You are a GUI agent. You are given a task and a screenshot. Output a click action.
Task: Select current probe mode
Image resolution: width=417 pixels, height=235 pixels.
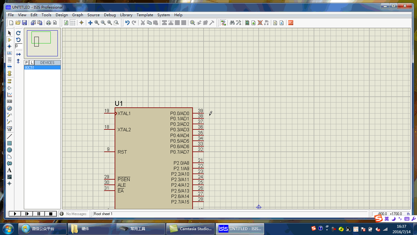point(9,122)
